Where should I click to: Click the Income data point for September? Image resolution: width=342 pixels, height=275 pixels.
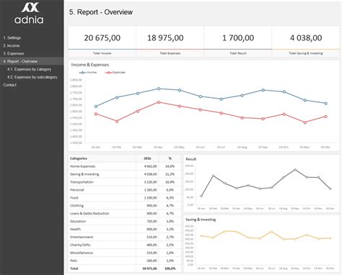(263, 90)
